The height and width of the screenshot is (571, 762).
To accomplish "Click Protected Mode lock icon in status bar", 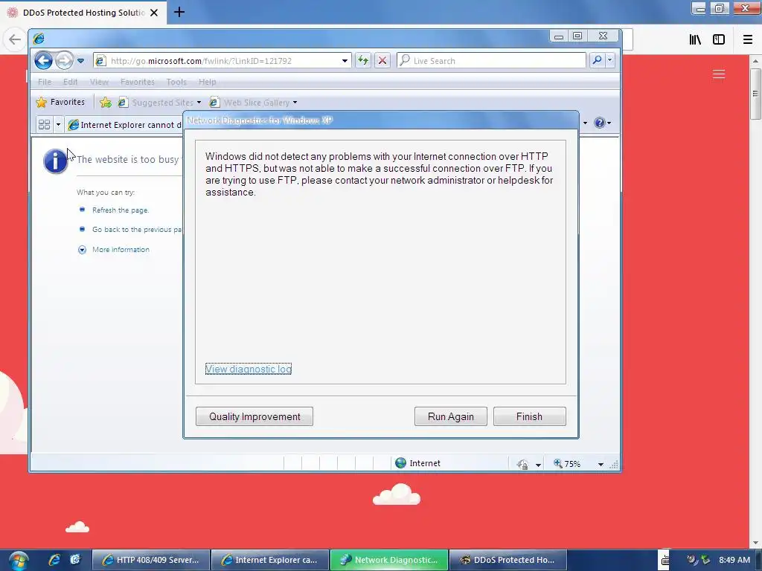I will (523, 464).
